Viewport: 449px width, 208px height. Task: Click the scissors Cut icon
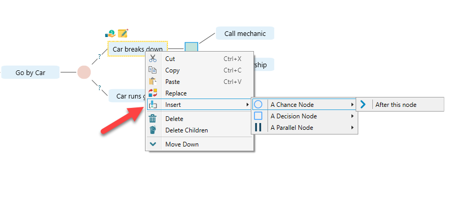(x=153, y=59)
